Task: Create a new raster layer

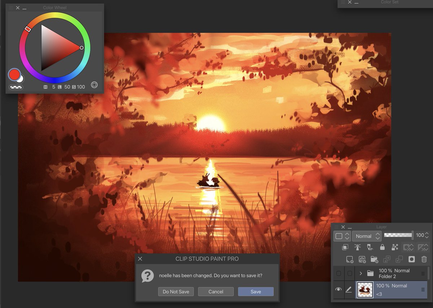Action: click(x=350, y=259)
